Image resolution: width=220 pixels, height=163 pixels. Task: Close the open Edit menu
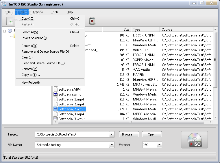(22, 12)
